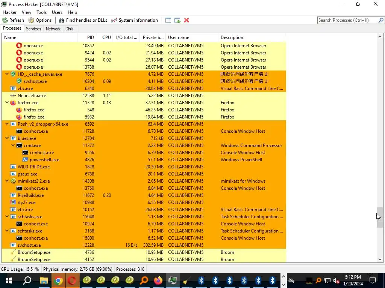Open the View menu
This screenshot has width=385, height=288.
click(x=26, y=12)
